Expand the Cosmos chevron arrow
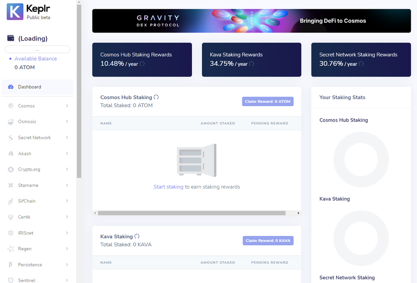417x283 pixels. 67,106
